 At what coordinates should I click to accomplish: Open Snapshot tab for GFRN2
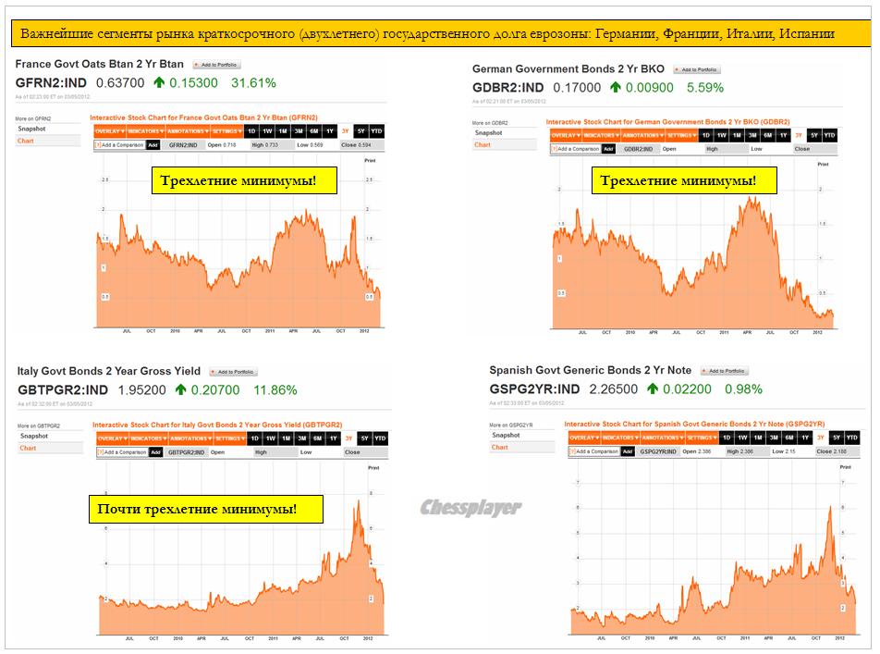click(x=33, y=130)
